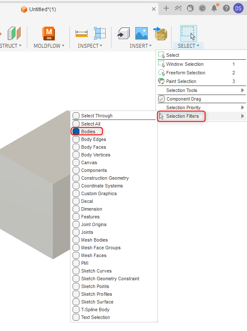Enable the Mesh Face Groups filter
This screenshot has width=247, height=331.
click(76, 248)
